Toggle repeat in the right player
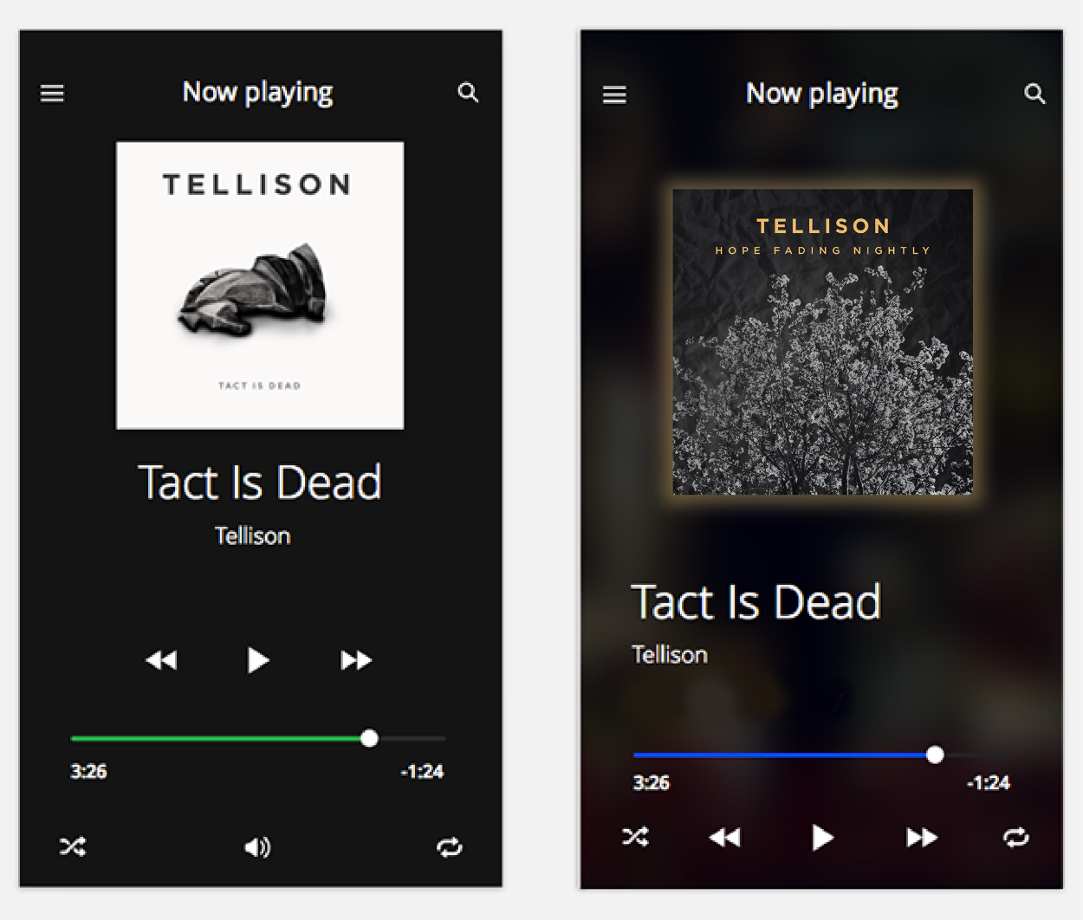1083x920 pixels. point(1015,837)
